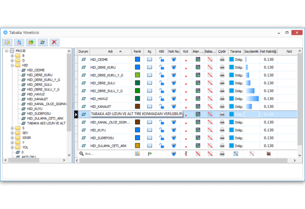Sort by the Adı column header

click(x=110, y=51)
